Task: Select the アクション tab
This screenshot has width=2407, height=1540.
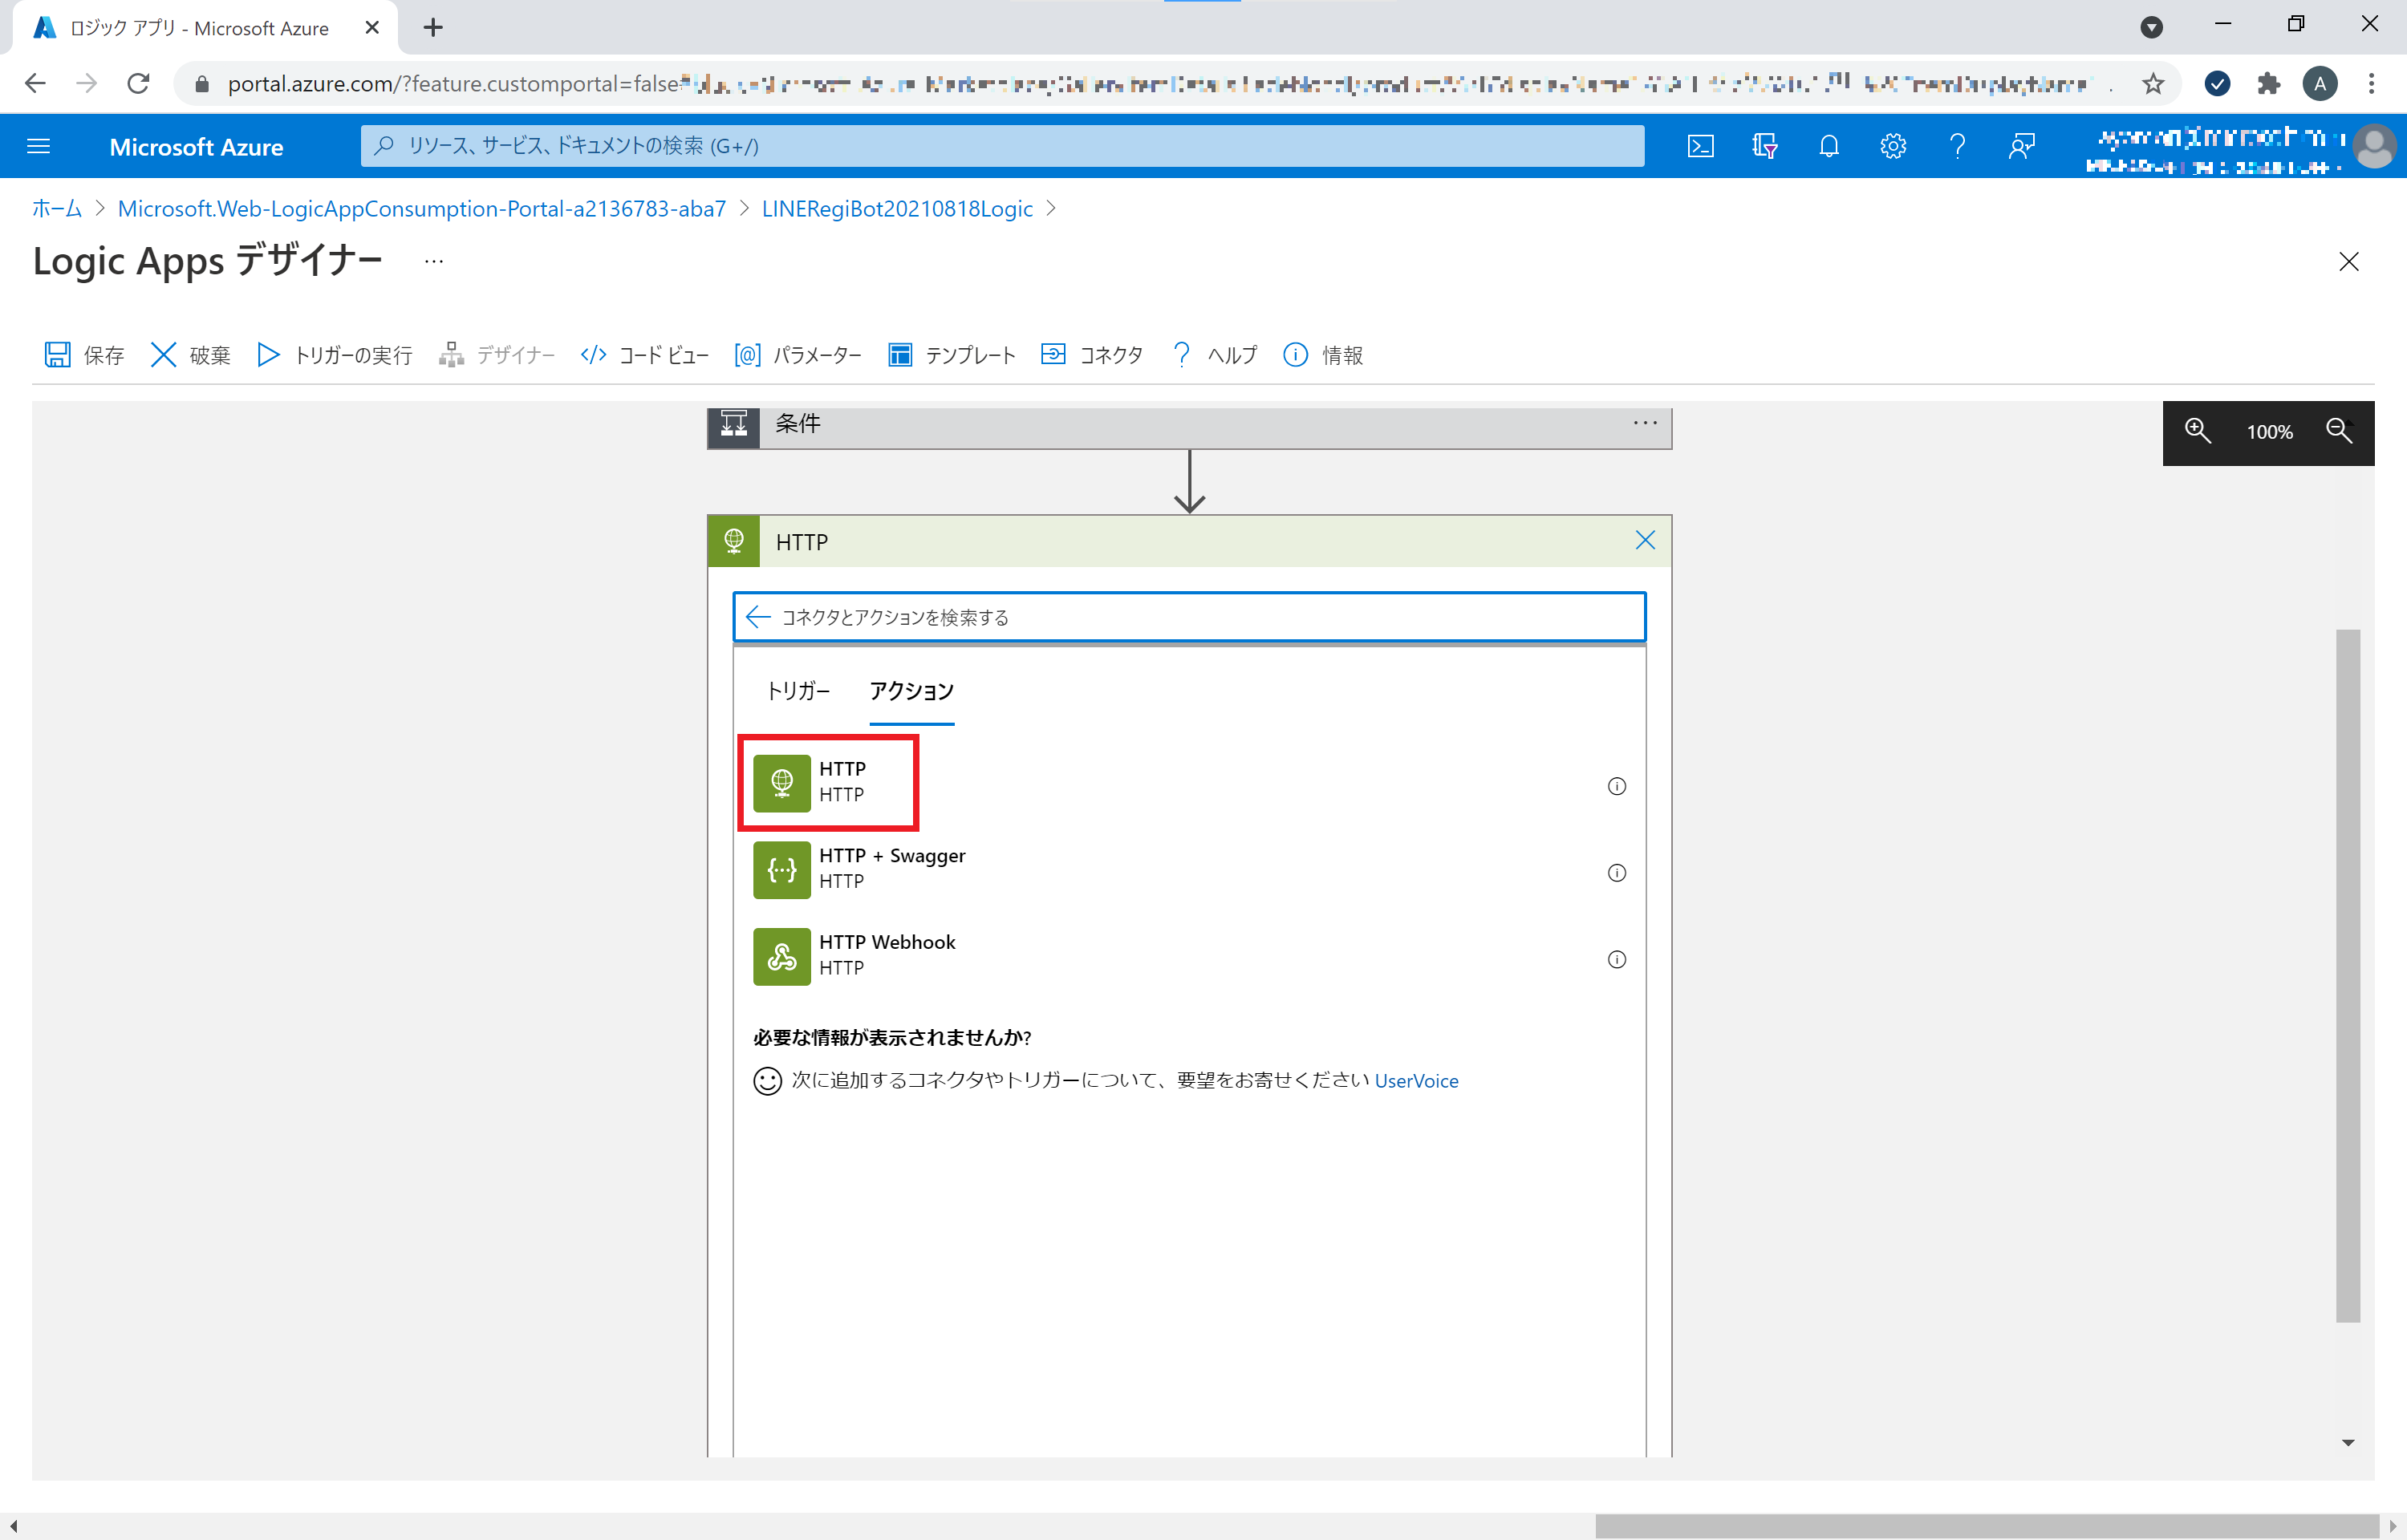Action: (910, 691)
